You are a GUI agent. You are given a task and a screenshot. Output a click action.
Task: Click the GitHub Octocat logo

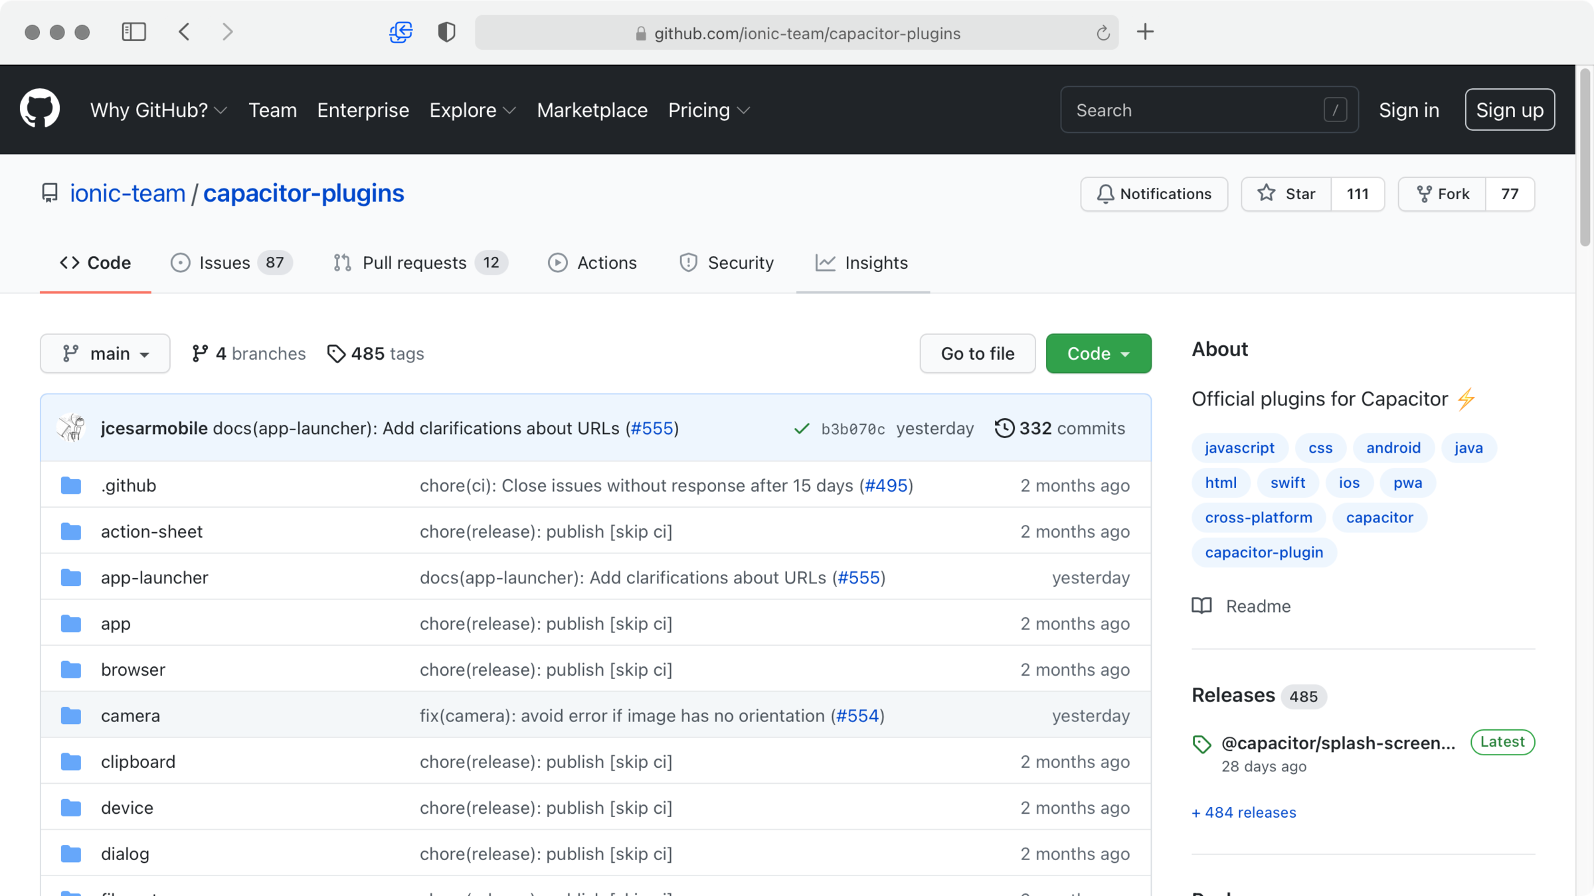pos(40,108)
